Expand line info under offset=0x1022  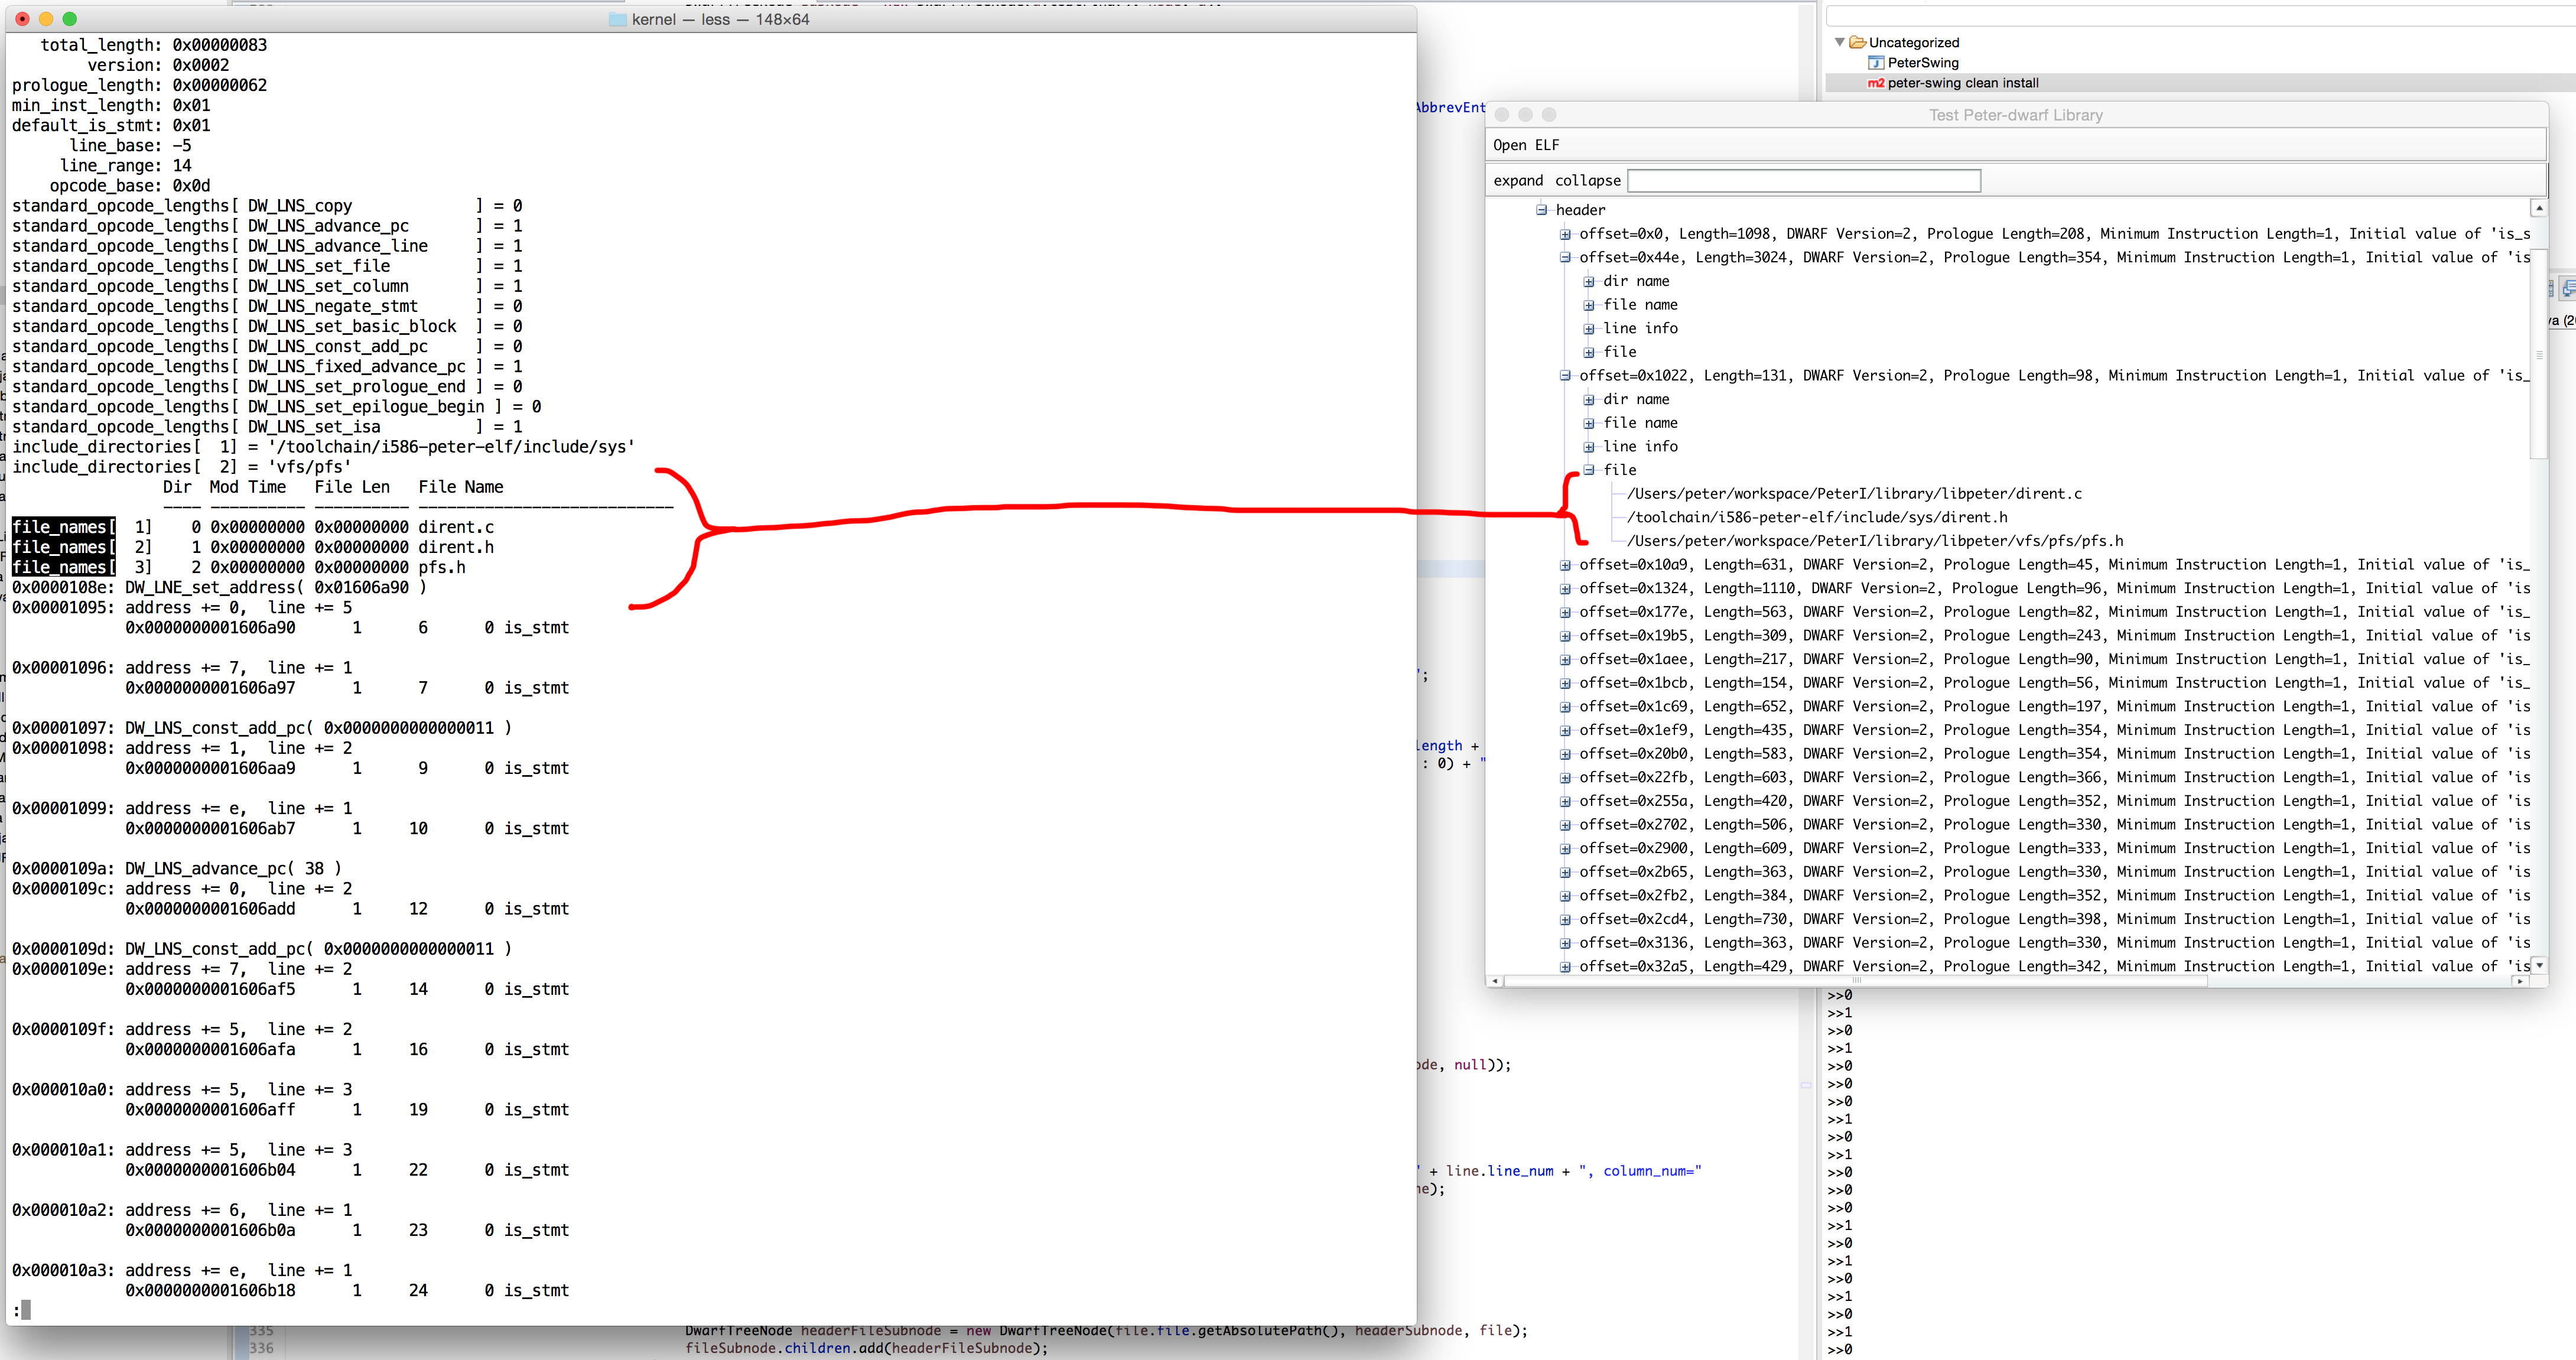point(1589,446)
